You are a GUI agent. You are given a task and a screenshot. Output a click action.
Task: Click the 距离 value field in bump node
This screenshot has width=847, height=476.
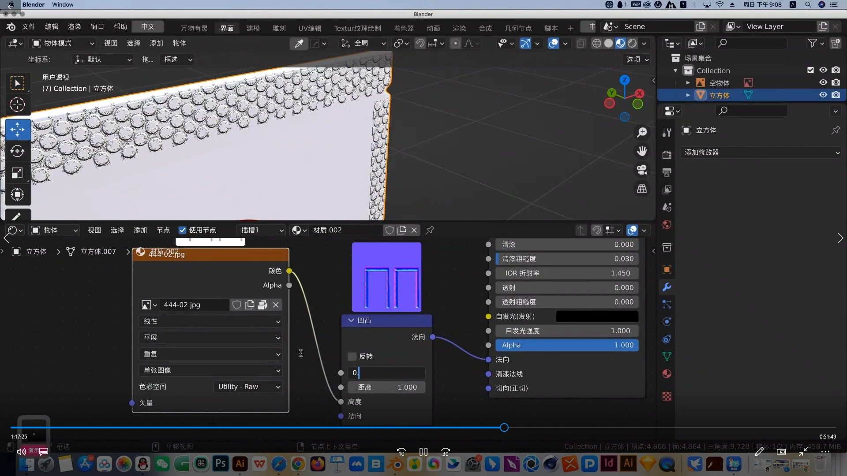(386, 387)
